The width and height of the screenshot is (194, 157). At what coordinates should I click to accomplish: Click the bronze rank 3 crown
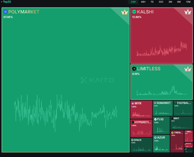[x=188, y=69]
